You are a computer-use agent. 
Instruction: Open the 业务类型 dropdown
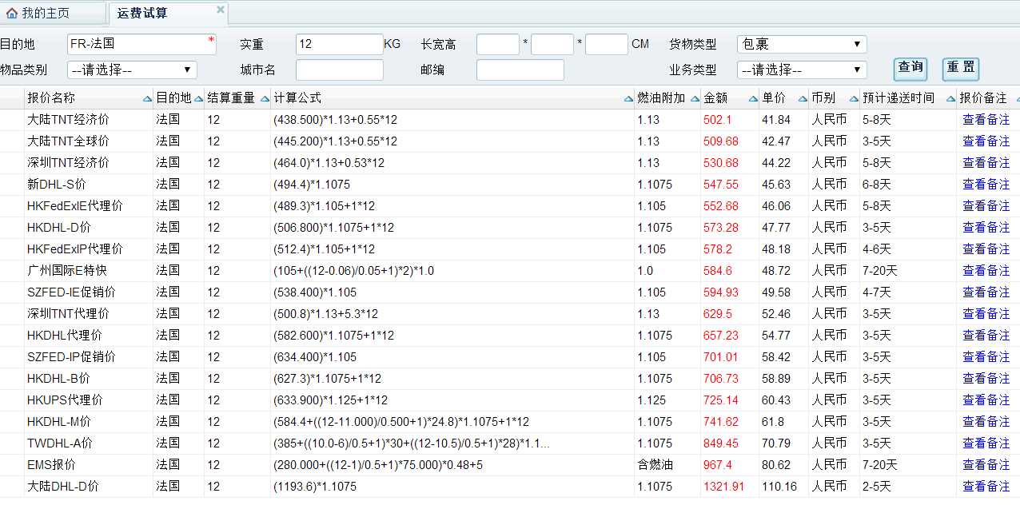[801, 70]
